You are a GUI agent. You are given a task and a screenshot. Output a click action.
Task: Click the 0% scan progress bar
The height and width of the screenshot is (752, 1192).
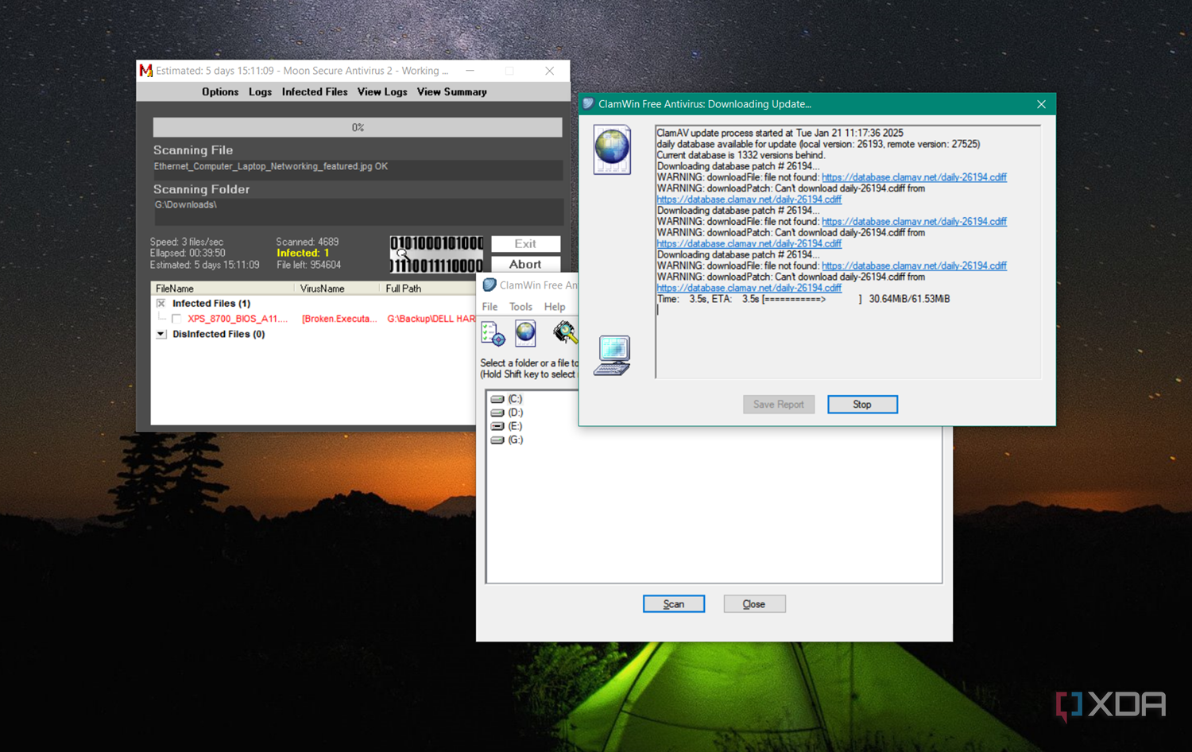(x=358, y=127)
